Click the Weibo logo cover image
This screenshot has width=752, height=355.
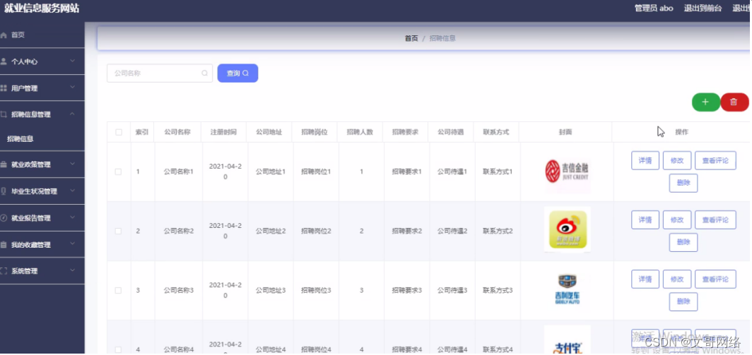[x=568, y=229]
